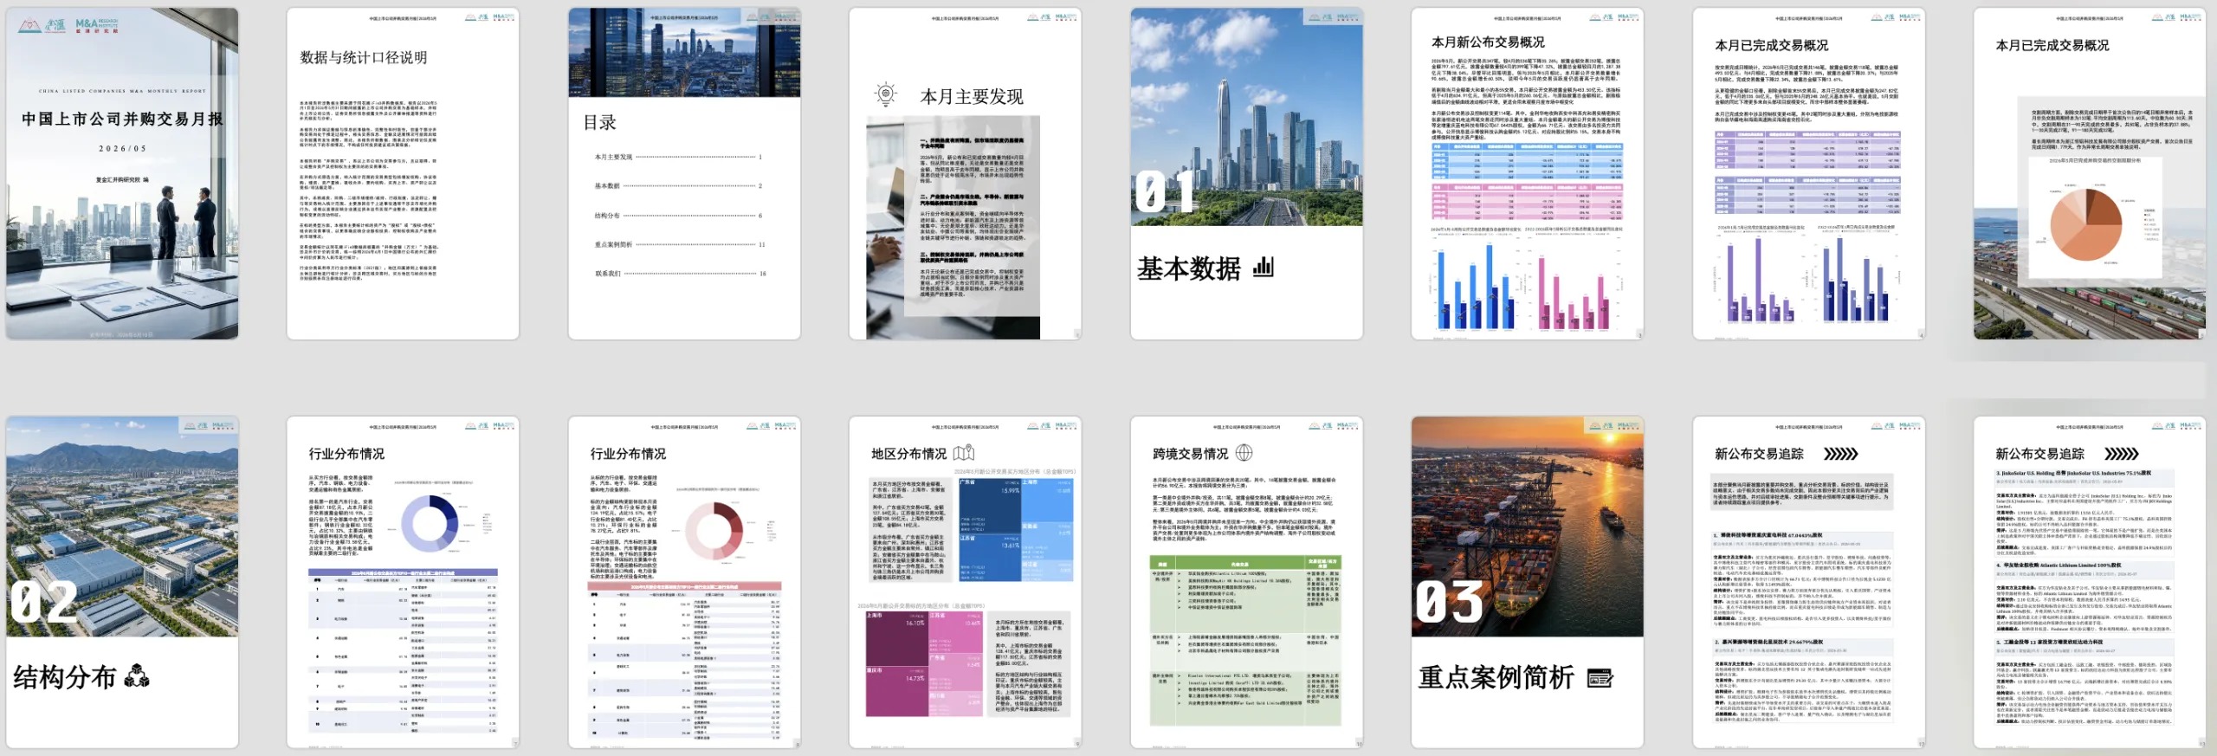This screenshot has height=756, width=2217.
Task: Select the 本月新公布交易概况 page thumbnail
Action: [x=1527, y=173]
